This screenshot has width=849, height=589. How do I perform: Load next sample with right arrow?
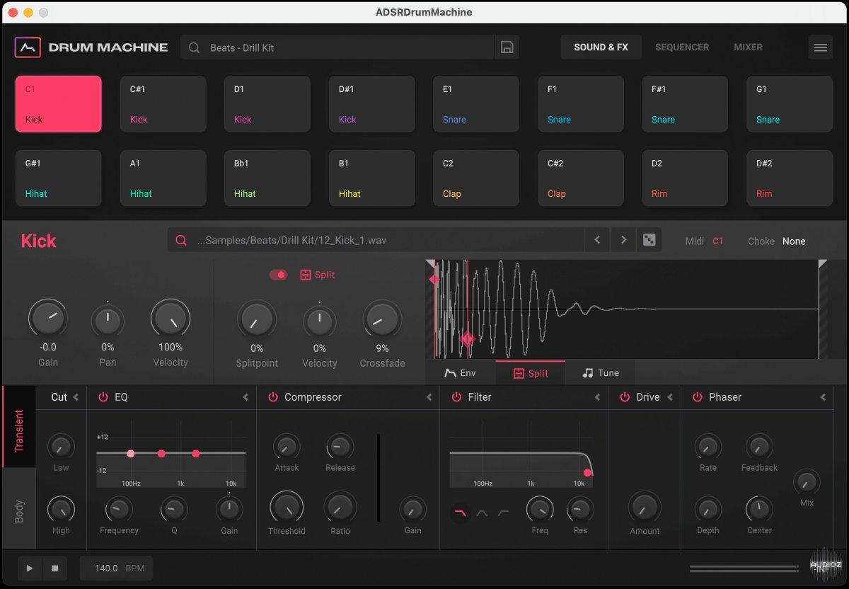tap(623, 241)
